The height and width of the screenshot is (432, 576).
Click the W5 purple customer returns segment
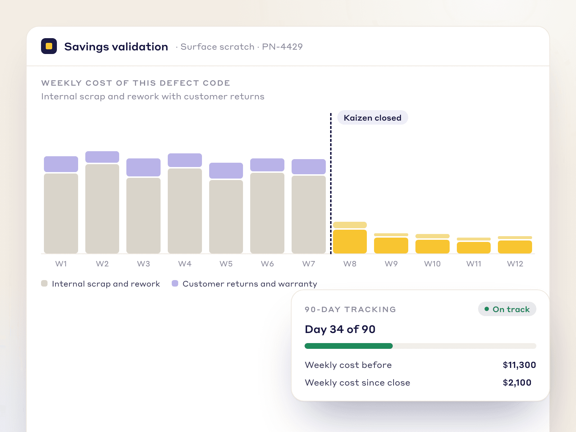[x=226, y=171]
